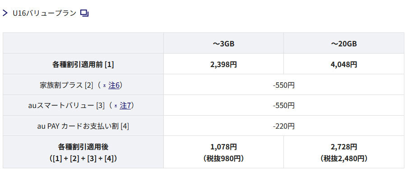Click the 1,078円 discounted price

click(223, 147)
